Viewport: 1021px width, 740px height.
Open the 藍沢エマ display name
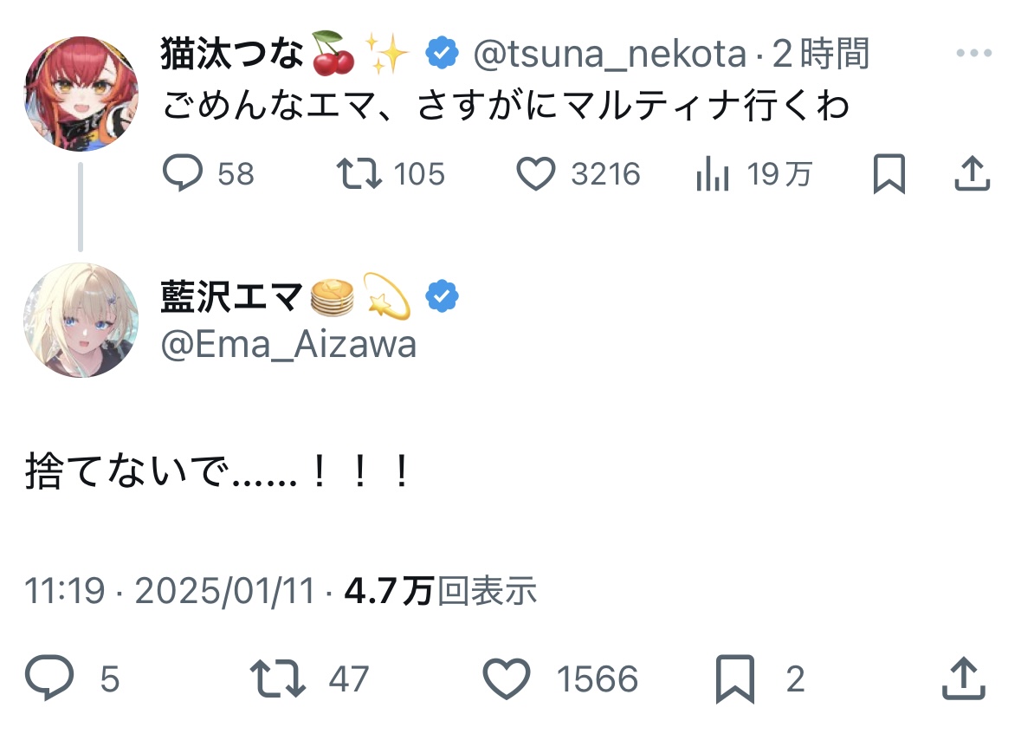click(x=233, y=297)
